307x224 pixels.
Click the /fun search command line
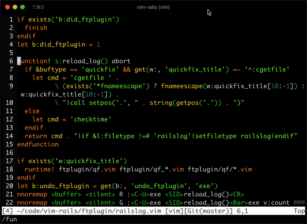click(10, 219)
